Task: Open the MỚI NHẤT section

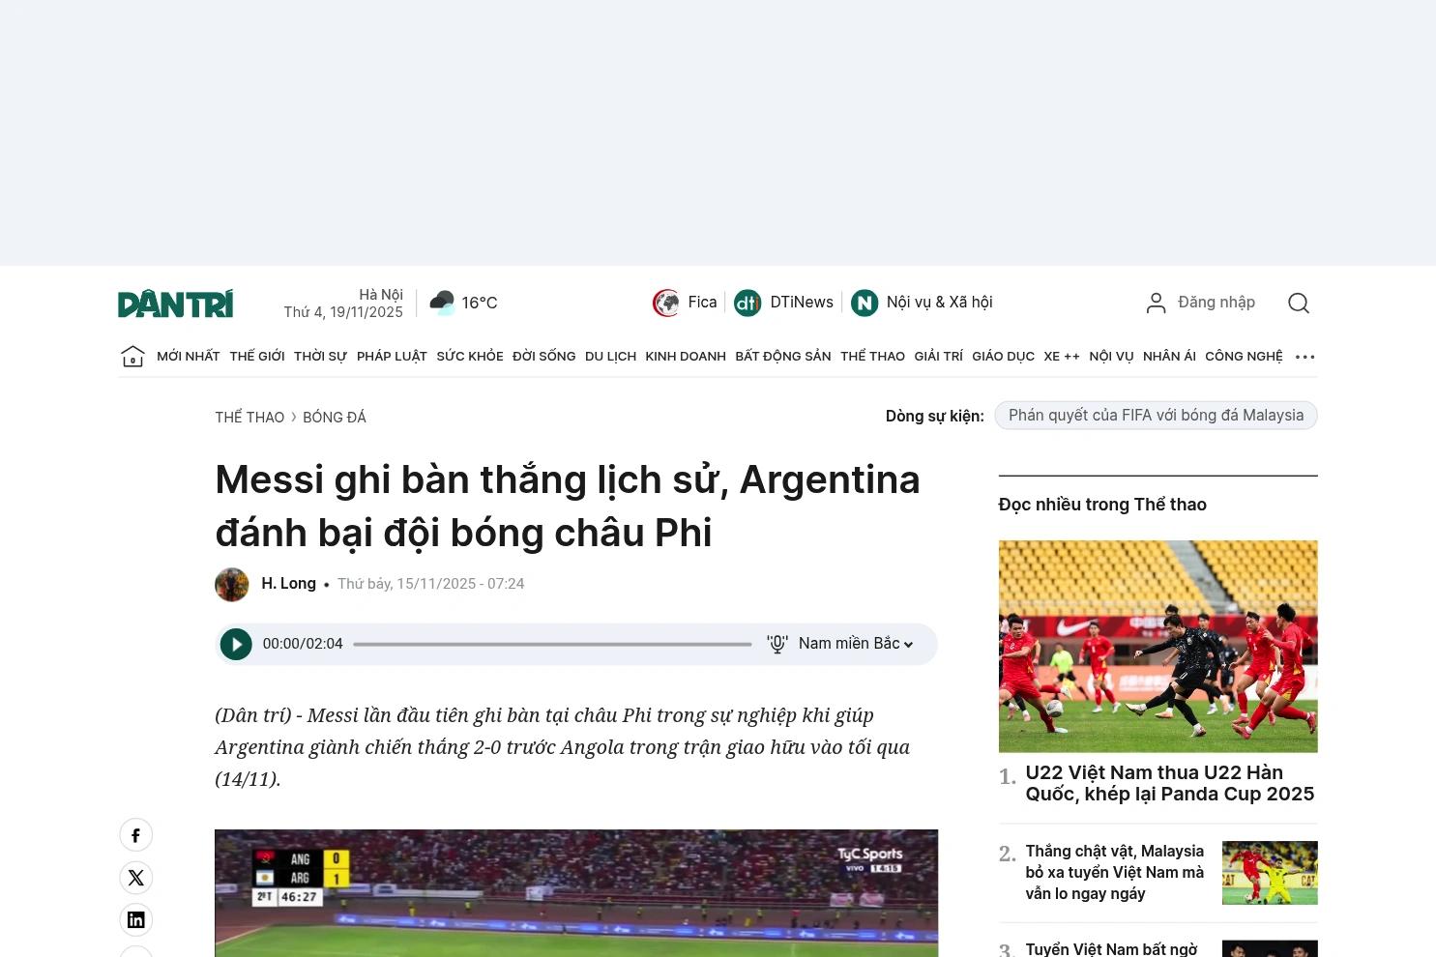Action: point(189,357)
